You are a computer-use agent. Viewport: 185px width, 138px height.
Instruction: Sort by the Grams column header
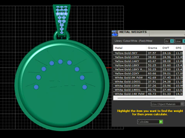click(x=153, y=48)
